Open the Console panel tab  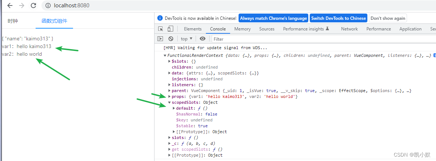(x=218, y=29)
